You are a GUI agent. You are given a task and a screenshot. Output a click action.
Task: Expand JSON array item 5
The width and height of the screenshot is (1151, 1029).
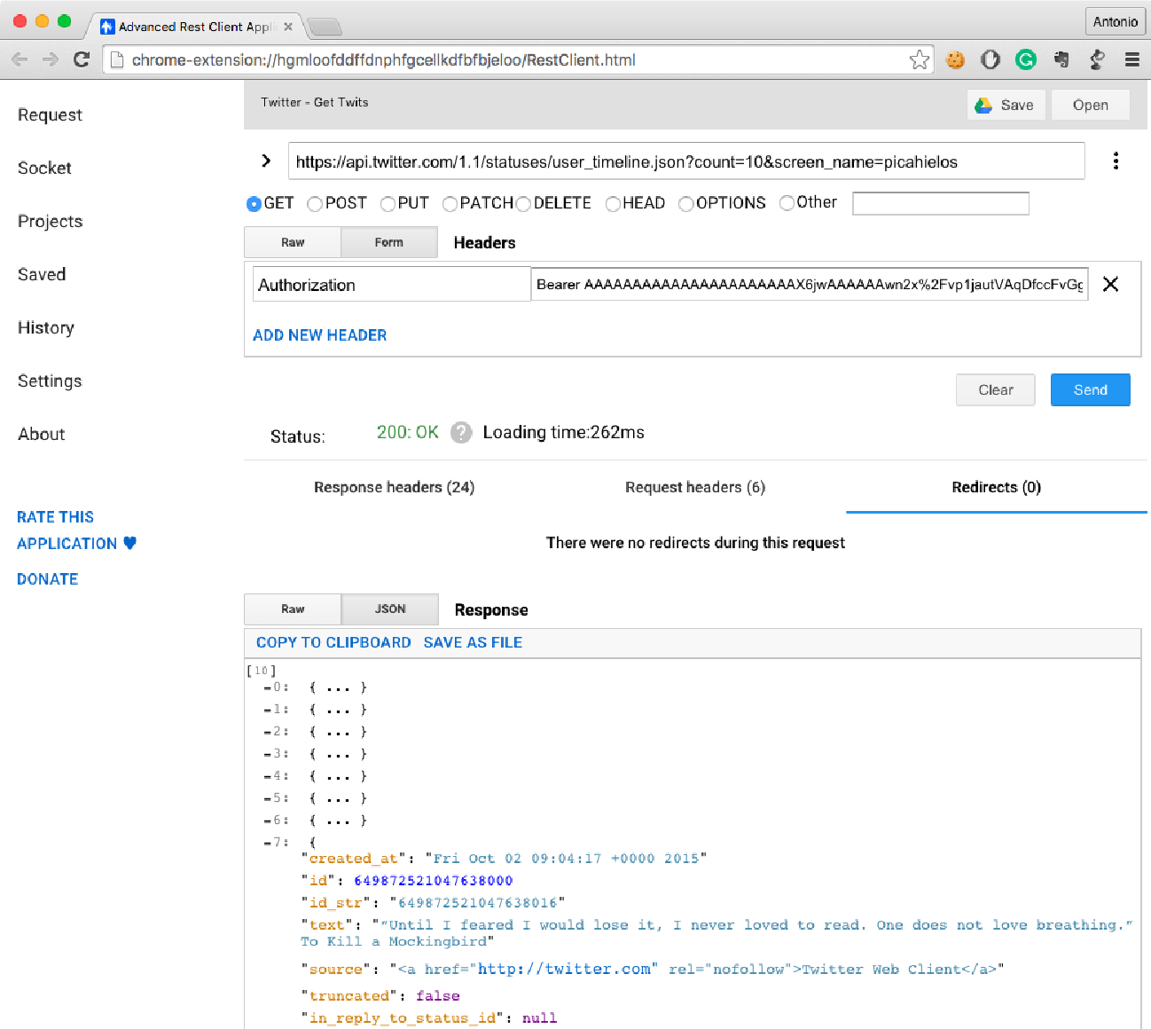click(x=268, y=798)
